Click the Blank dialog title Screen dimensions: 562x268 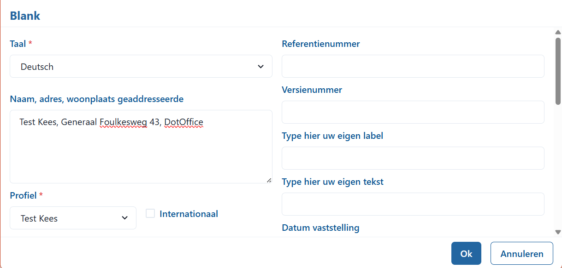coord(25,16)
